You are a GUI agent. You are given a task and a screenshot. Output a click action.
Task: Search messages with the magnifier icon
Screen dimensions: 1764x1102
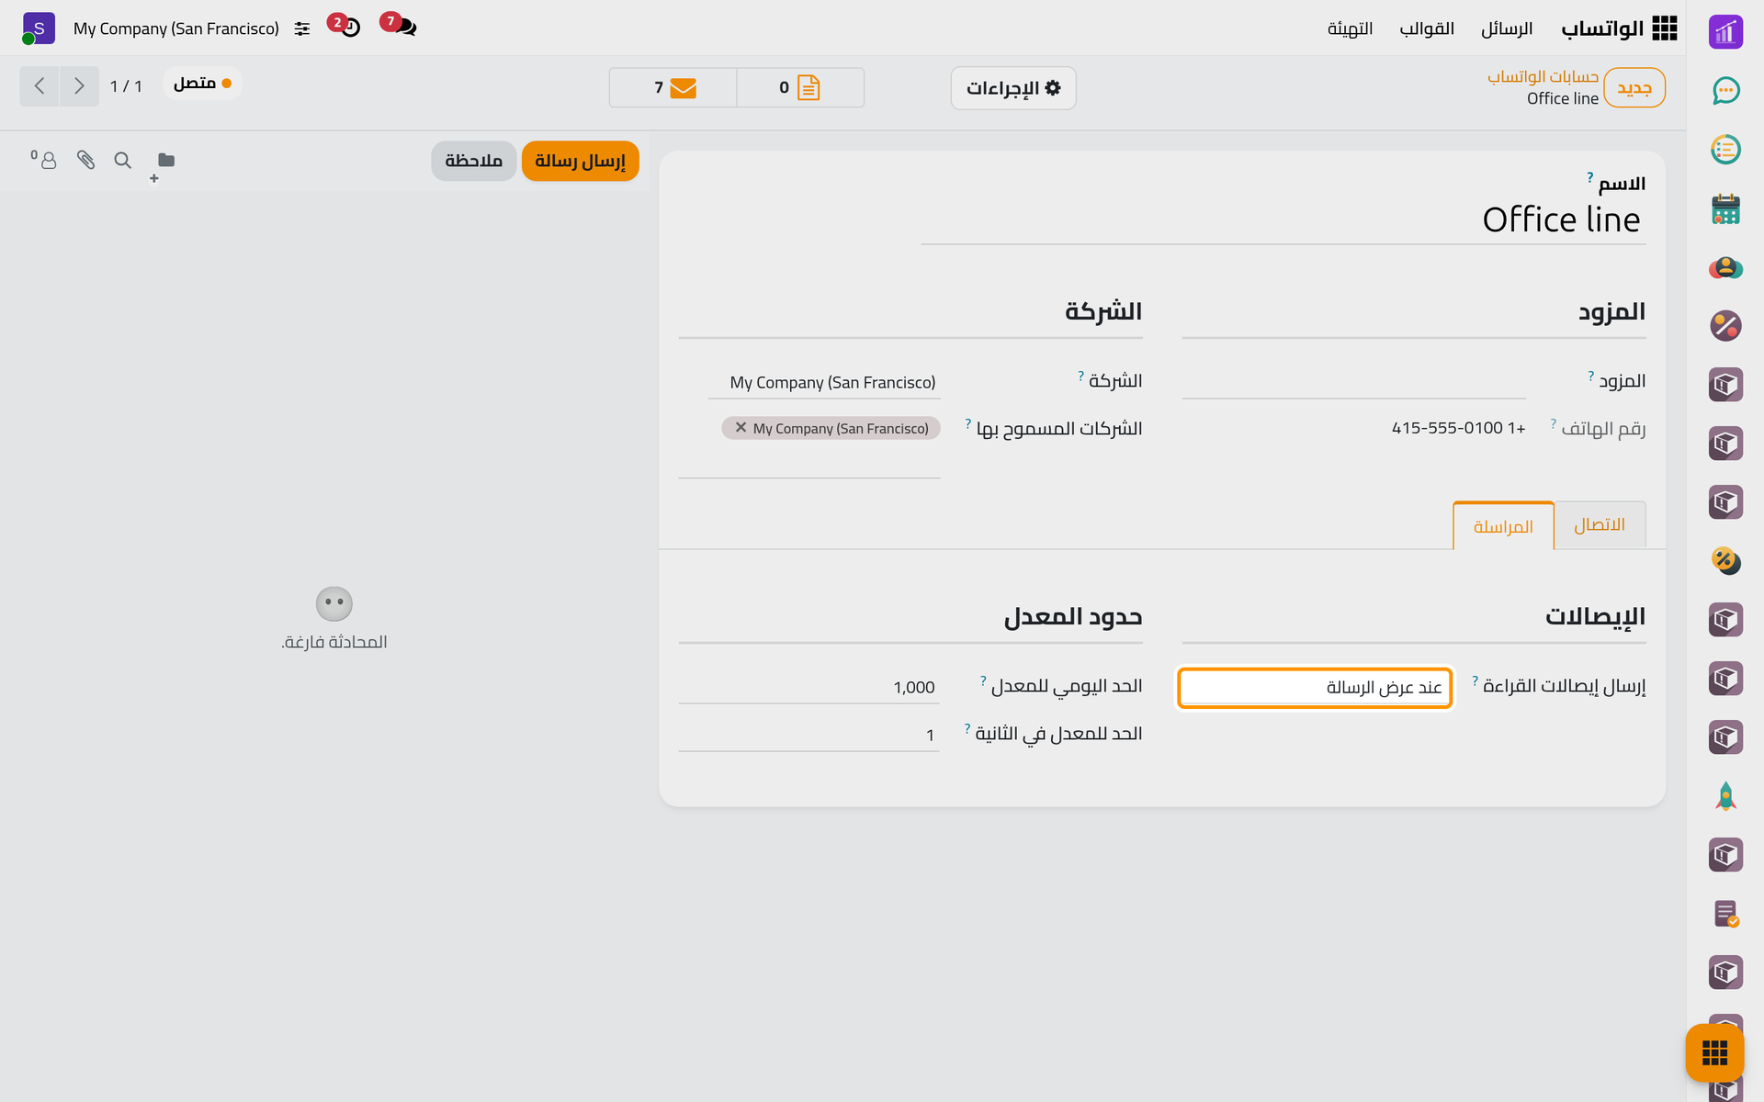(122, 161)
